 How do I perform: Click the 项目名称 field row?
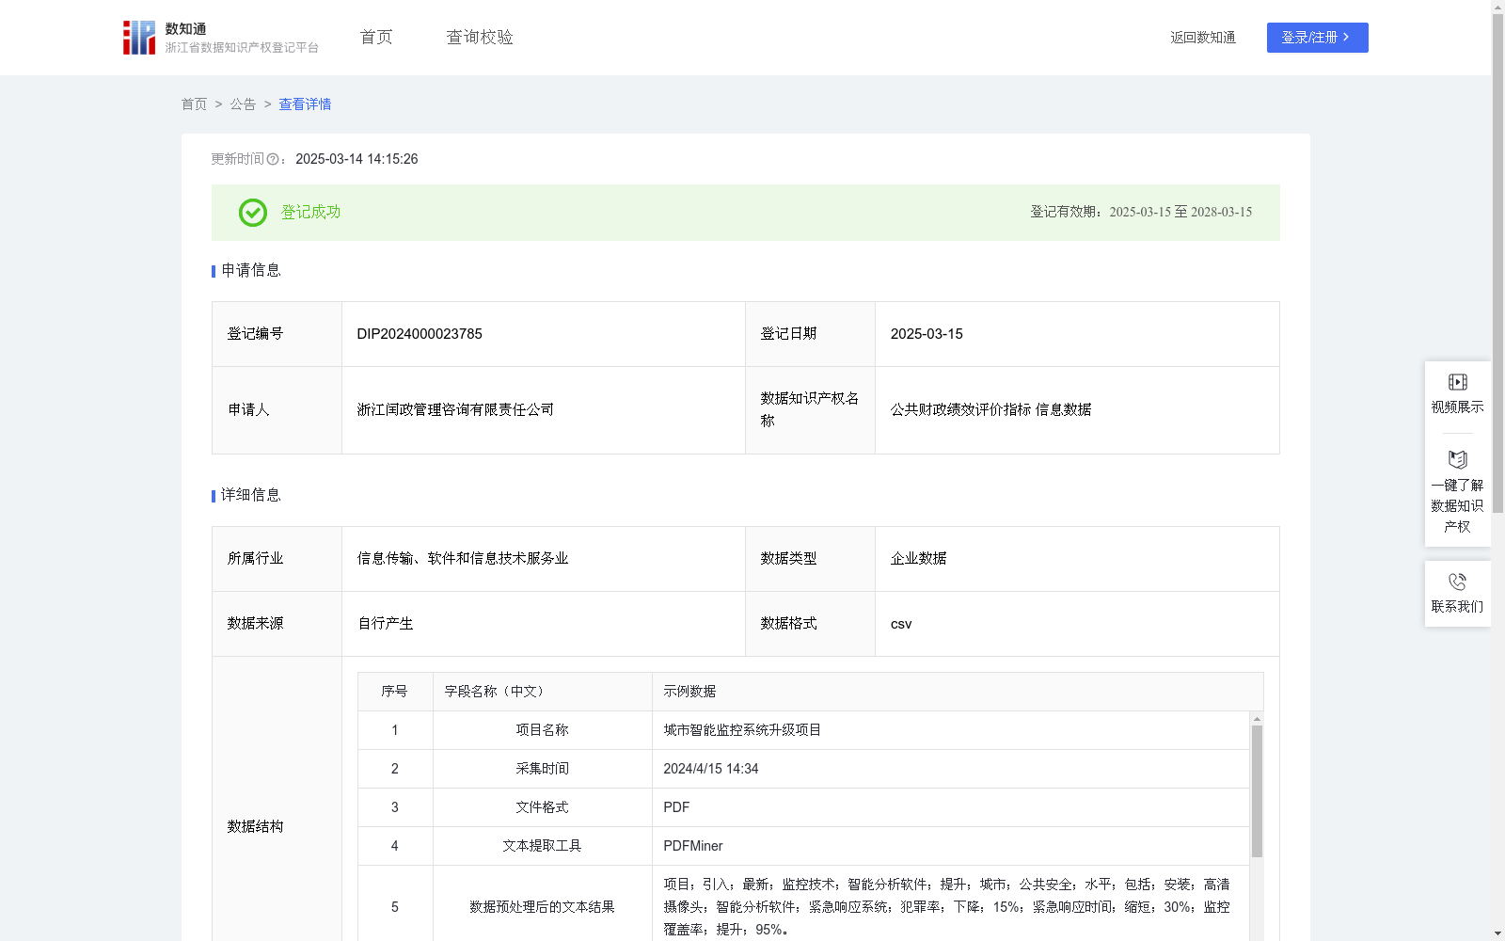coord(804,730)
